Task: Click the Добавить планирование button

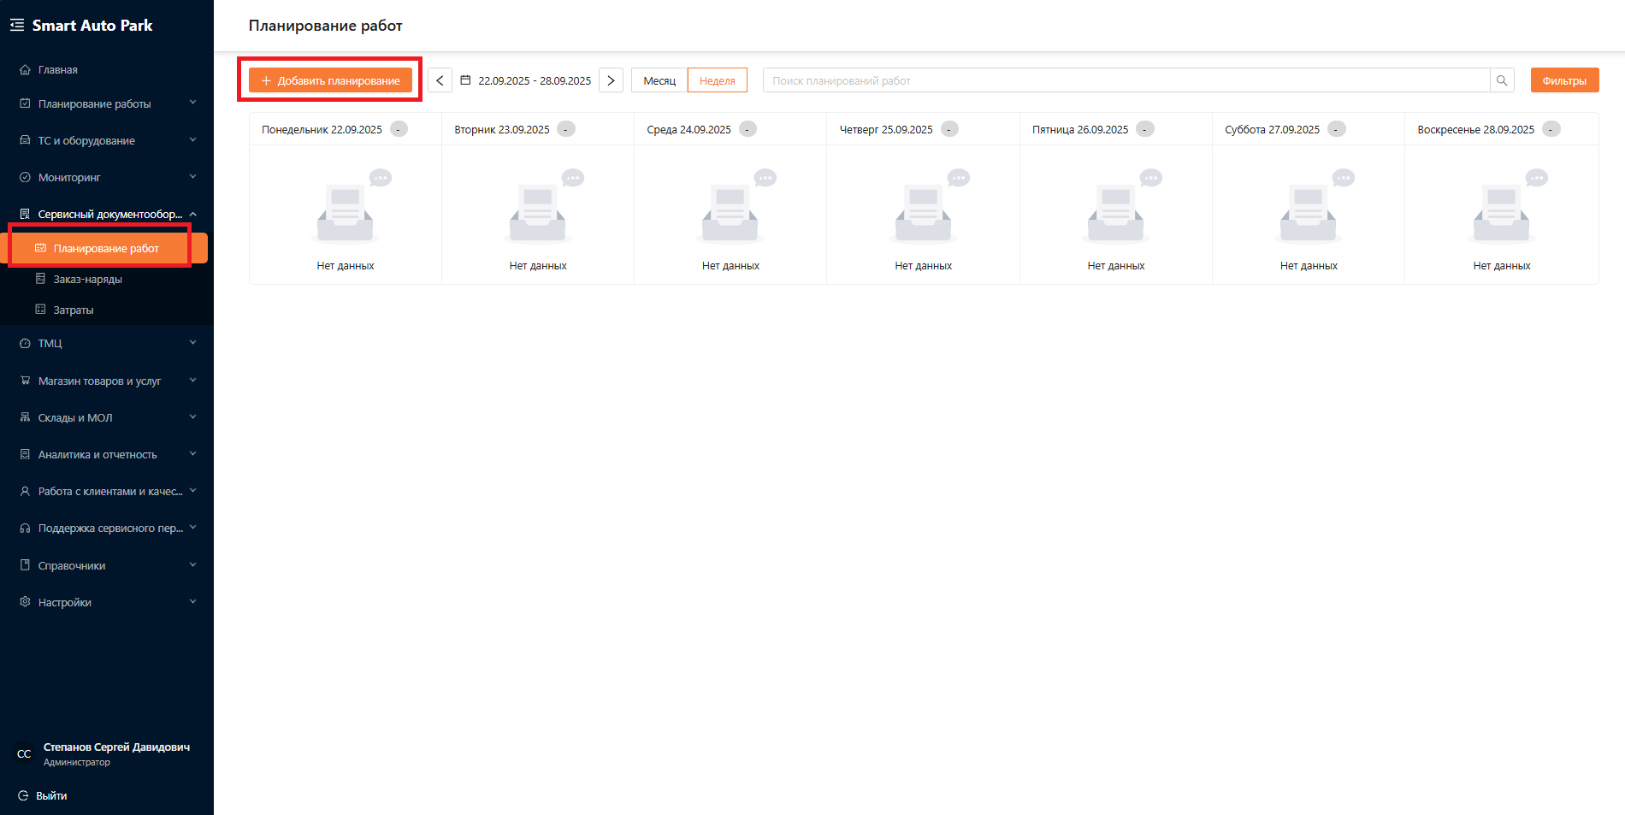Action: (x=330, y=80)
